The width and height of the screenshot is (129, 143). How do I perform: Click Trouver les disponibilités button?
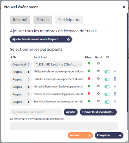click(x=98, y=112)
